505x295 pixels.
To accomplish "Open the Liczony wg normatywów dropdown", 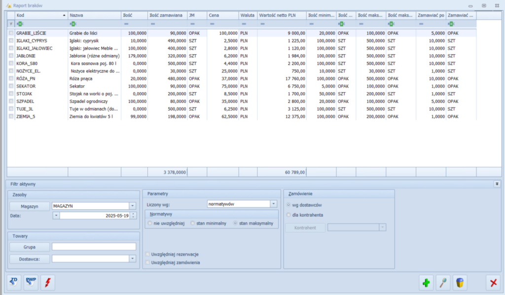I will pyautogui.click(x=273, y=204).
